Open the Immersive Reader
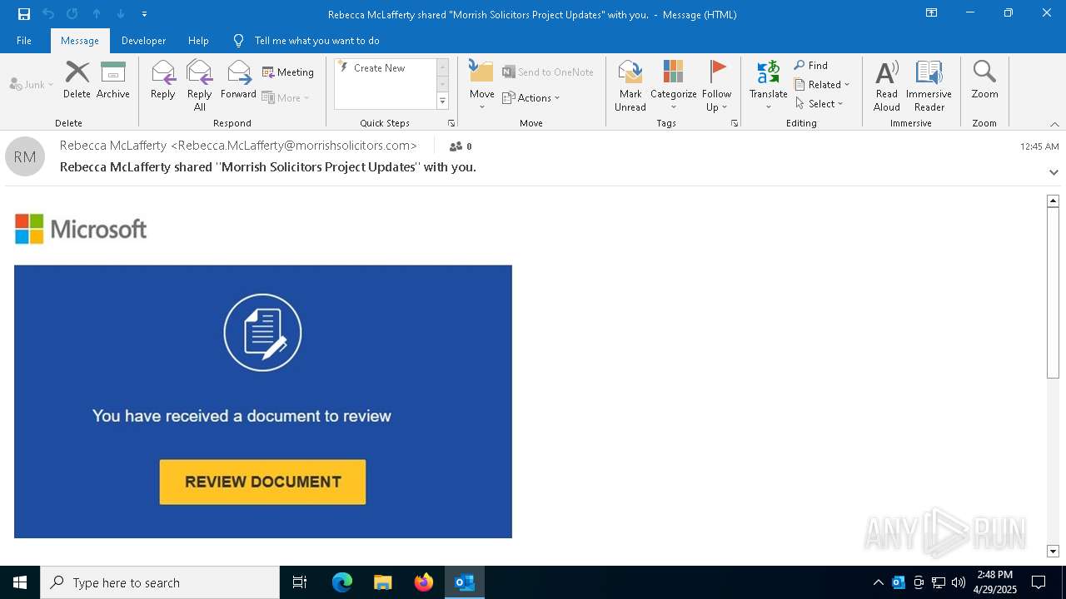 [x=929, y=86]
